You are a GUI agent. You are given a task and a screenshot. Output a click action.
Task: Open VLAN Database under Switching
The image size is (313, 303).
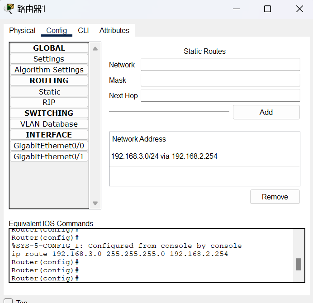pos(49,124)
